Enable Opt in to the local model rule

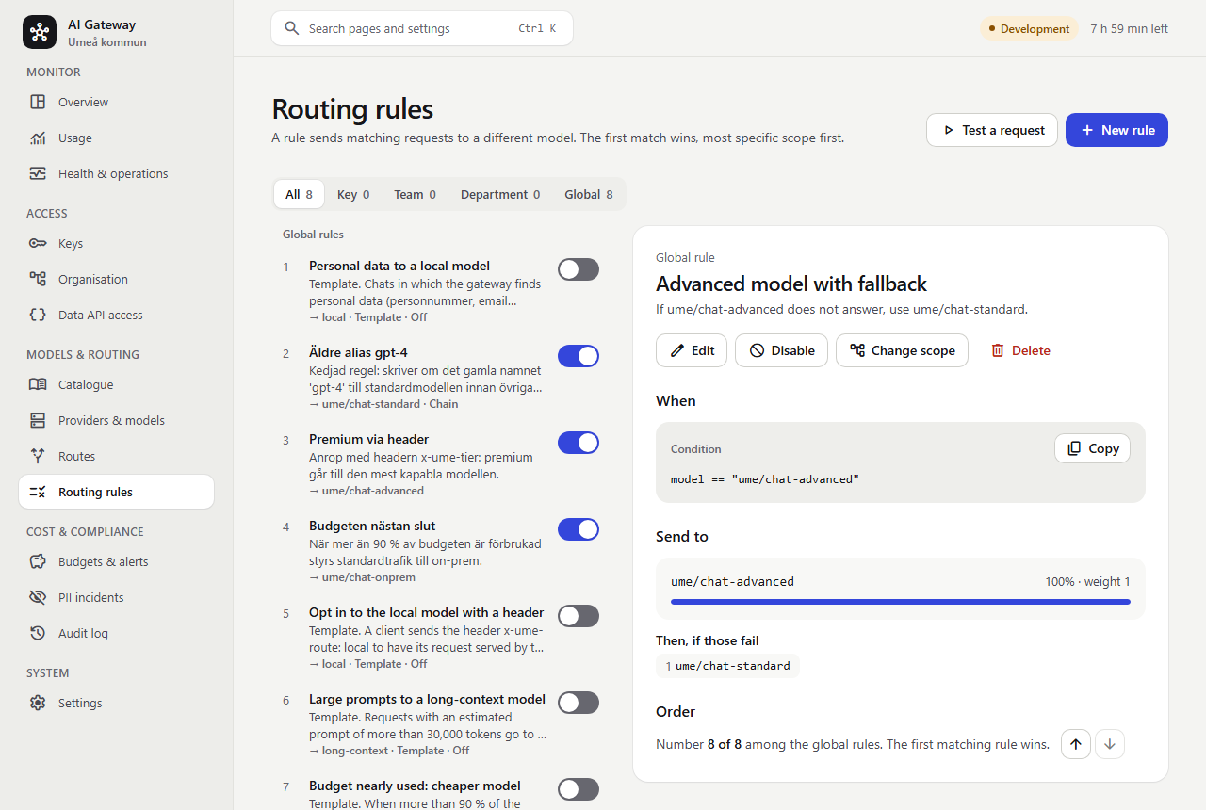579,616
